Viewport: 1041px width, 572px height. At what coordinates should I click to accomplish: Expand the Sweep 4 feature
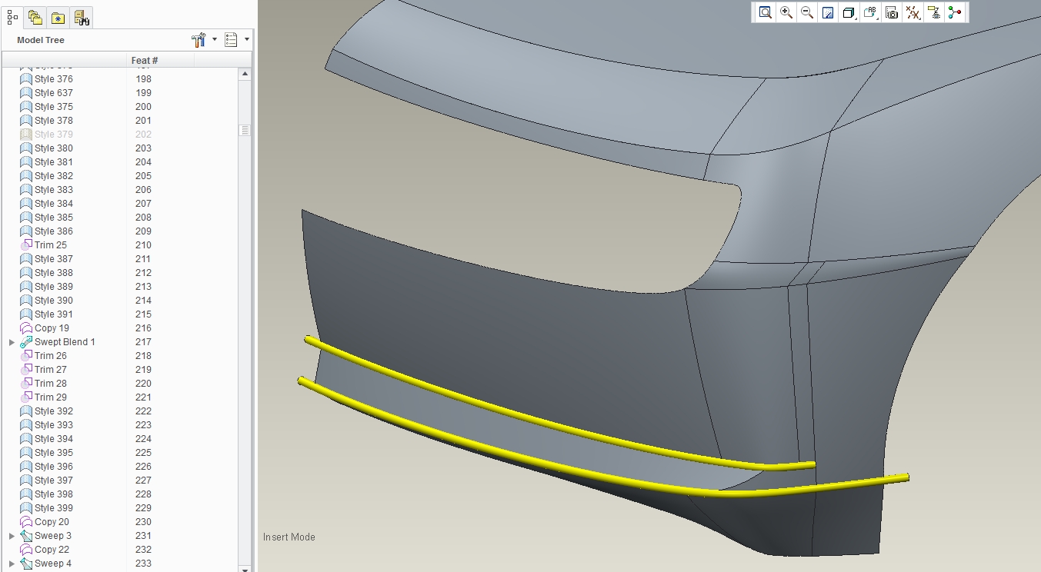[x=12, y=564]
